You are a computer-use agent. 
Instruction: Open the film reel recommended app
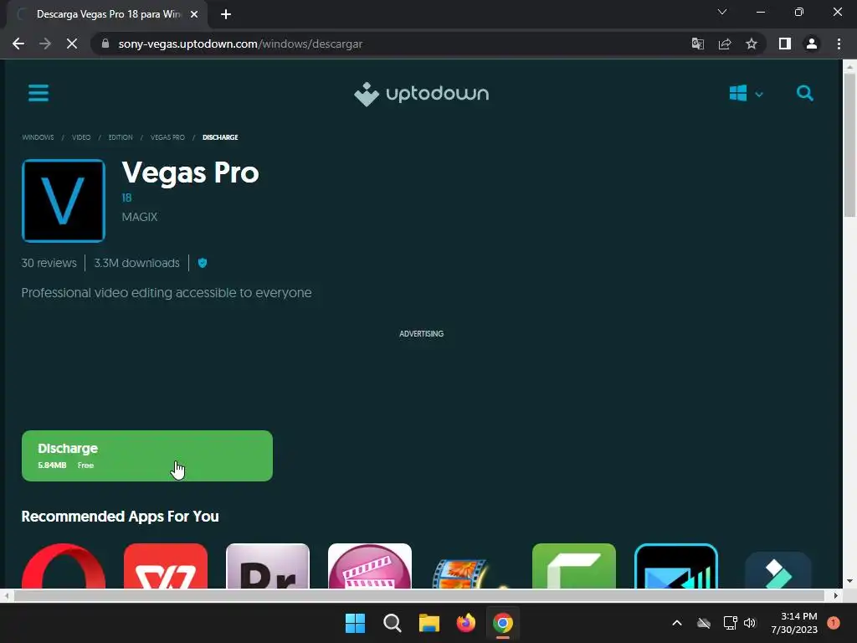[472, 571]
